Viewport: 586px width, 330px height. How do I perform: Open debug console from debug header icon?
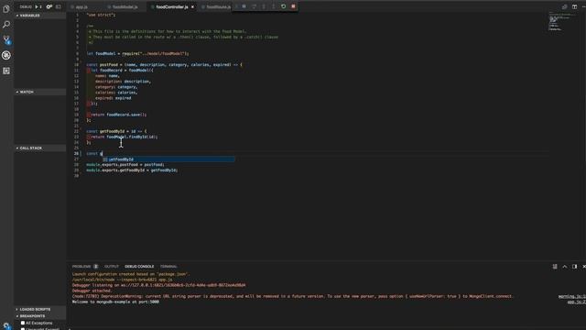[x=59, y=6]
